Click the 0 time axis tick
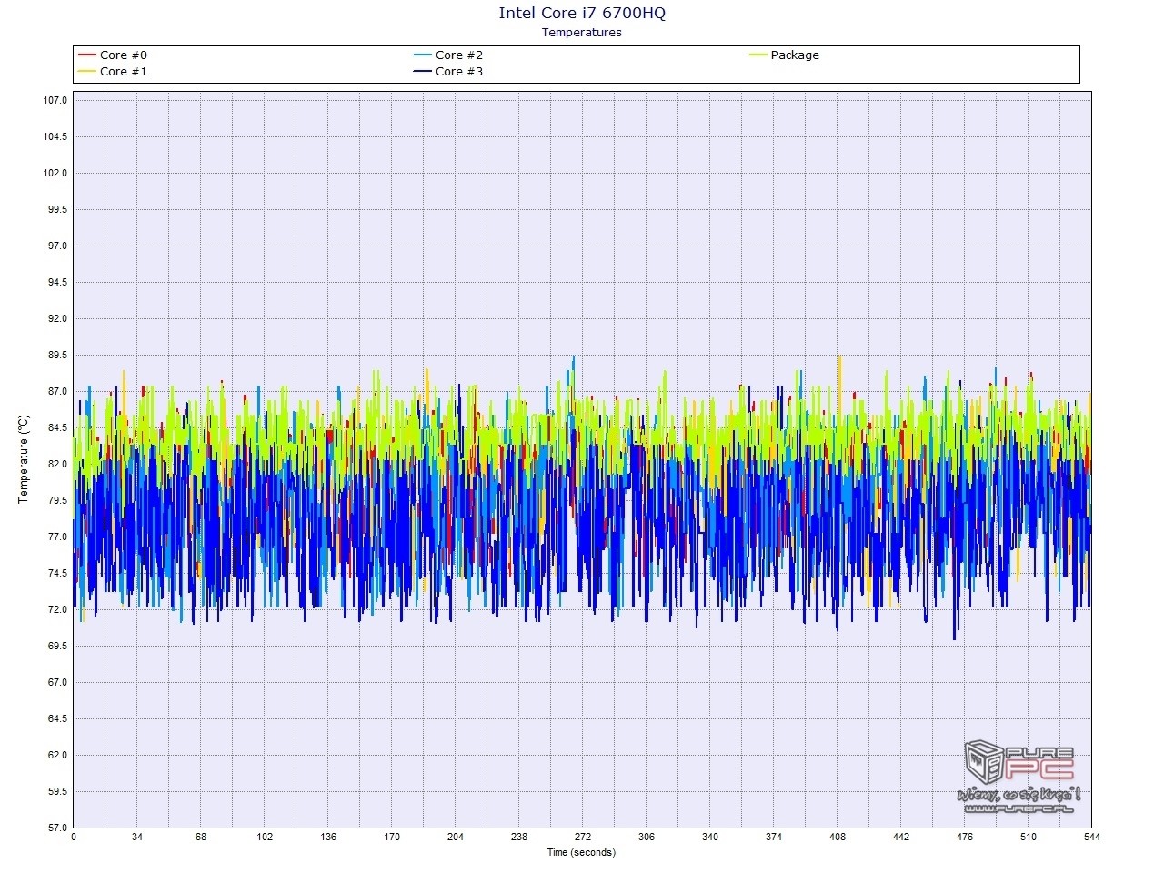 (74, 838)
